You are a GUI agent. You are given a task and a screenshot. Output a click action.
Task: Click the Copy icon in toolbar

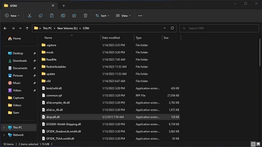click(x=41, y=16)
